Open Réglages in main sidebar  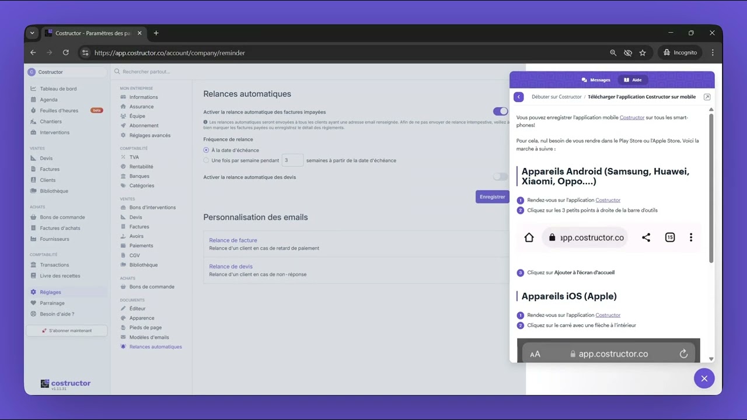[50, 292]
